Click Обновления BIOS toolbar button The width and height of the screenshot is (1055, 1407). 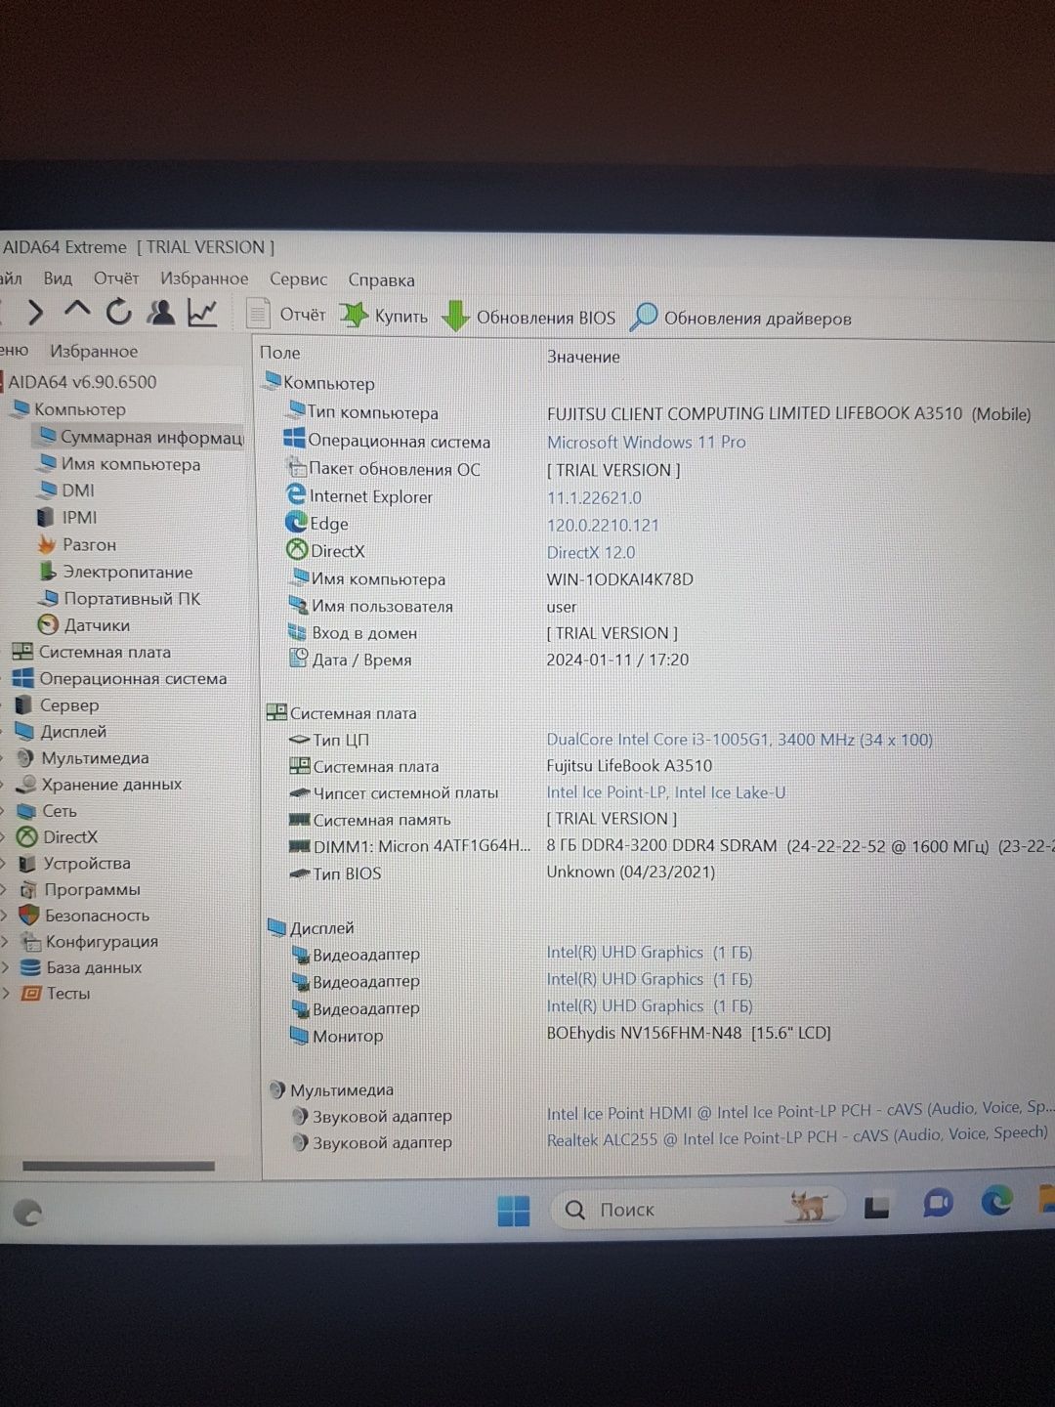click(528, 318)
